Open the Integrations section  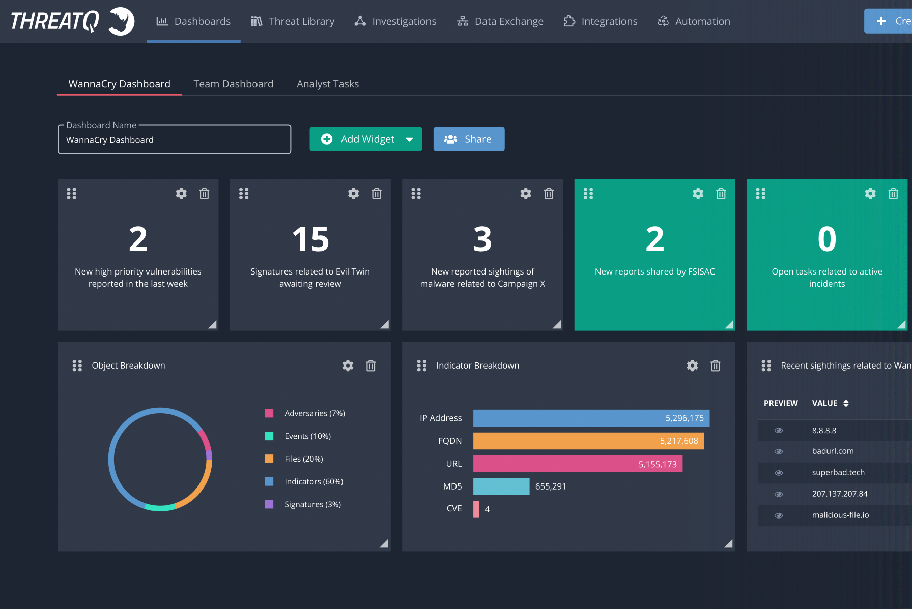coord(601,21)
